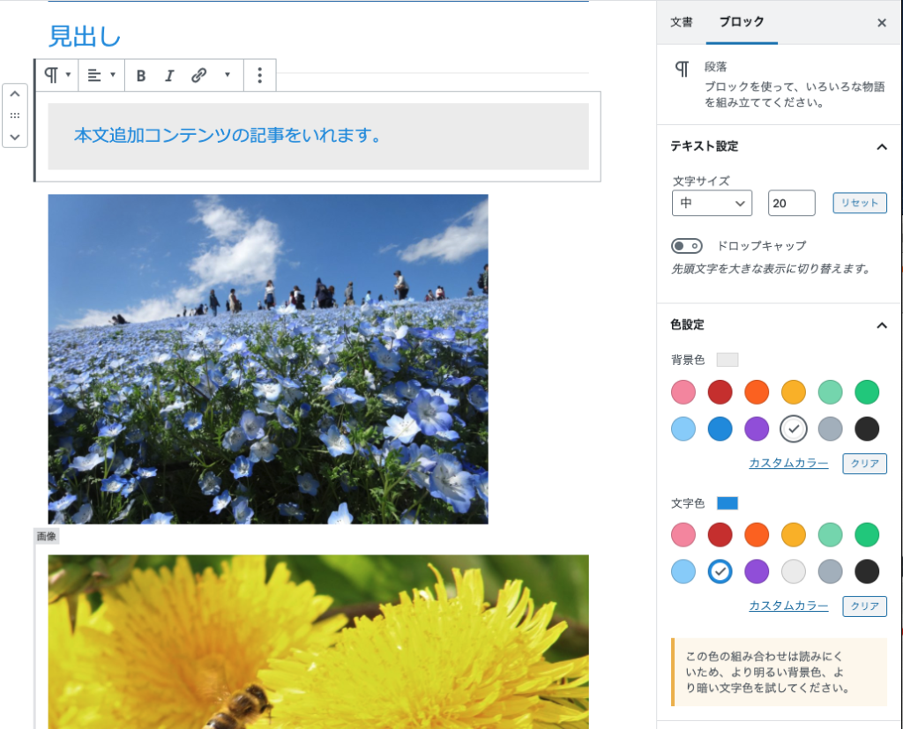Collapse the 色設定 section
The width and height of the screenshot is (903, 729).
[881, 325]
